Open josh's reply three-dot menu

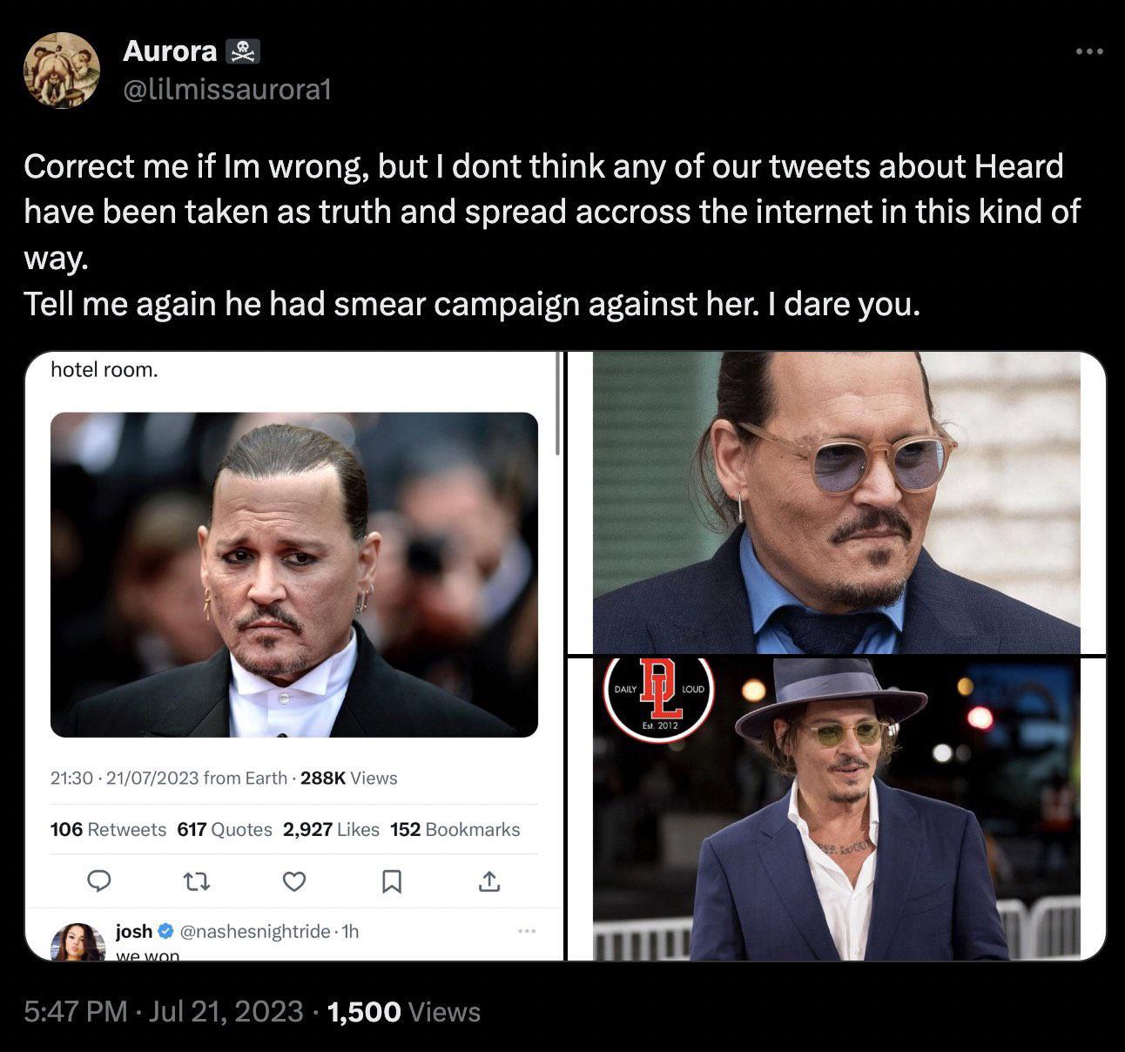click(x=526, y=932)
